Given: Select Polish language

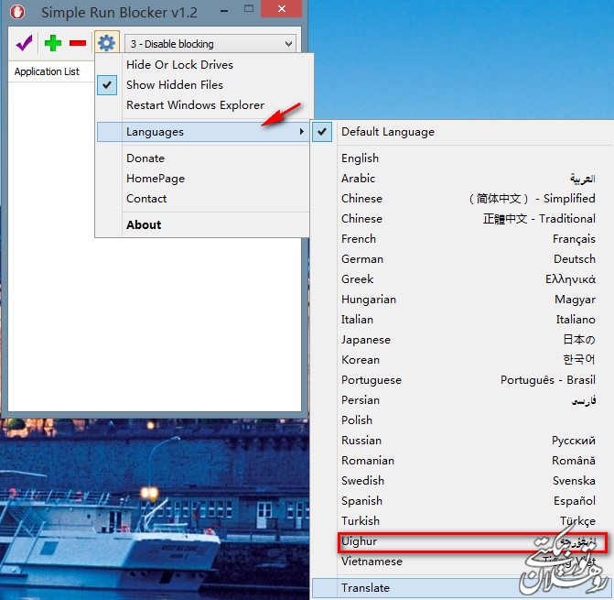Looking at the screenshot, I should tap(462, 420).
